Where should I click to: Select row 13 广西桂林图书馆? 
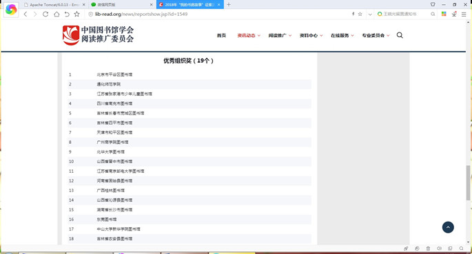pos(189,190)
